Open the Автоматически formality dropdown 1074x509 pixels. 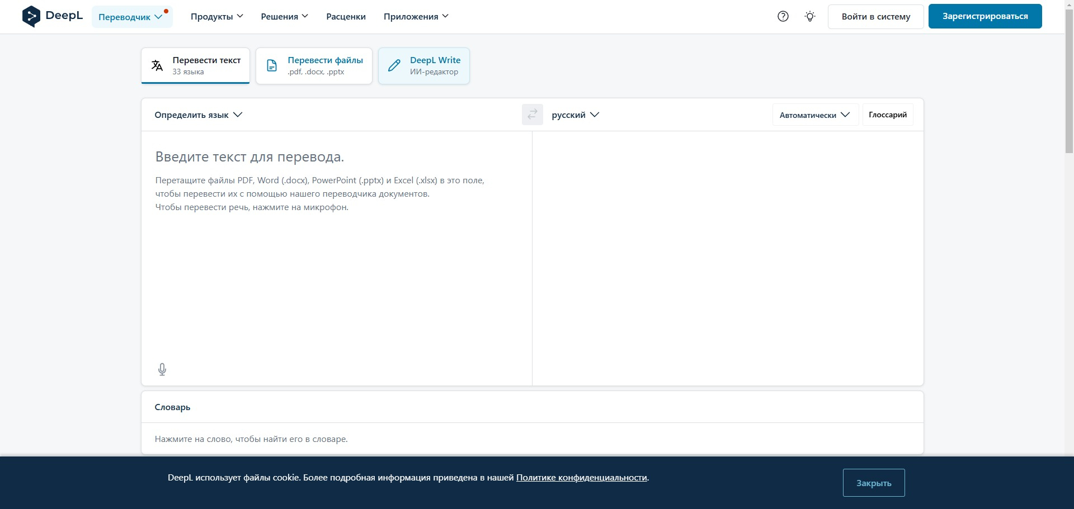(x=816, y=115)
